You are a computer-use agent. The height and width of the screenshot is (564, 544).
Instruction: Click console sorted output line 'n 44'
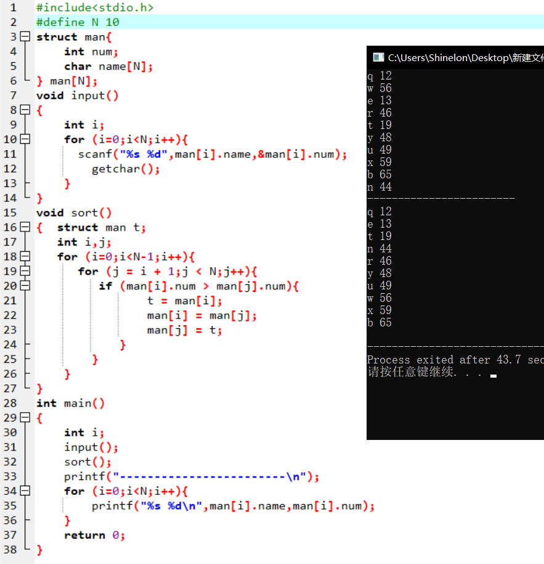tap(379, 249)
